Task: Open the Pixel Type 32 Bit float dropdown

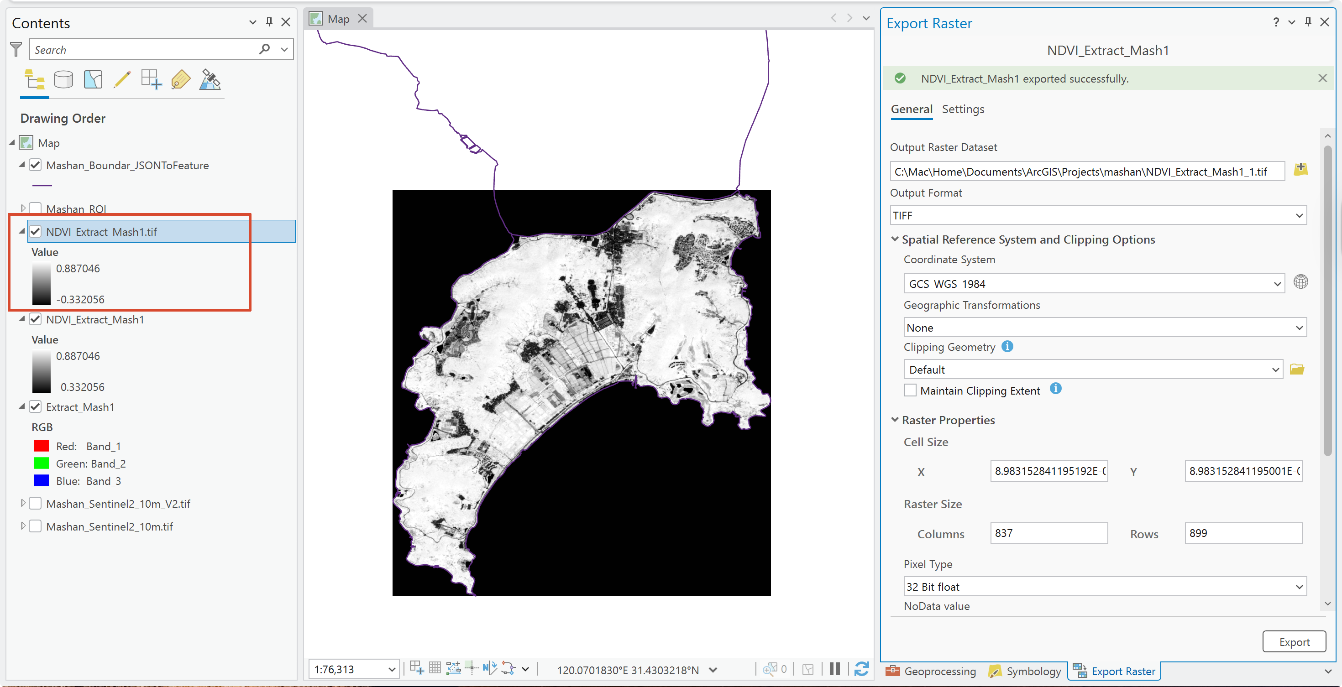Action: (1105, 587)
